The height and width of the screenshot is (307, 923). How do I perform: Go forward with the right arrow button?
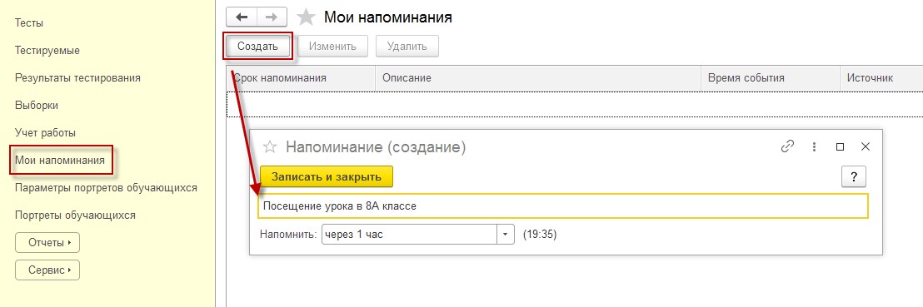point(272,17)
